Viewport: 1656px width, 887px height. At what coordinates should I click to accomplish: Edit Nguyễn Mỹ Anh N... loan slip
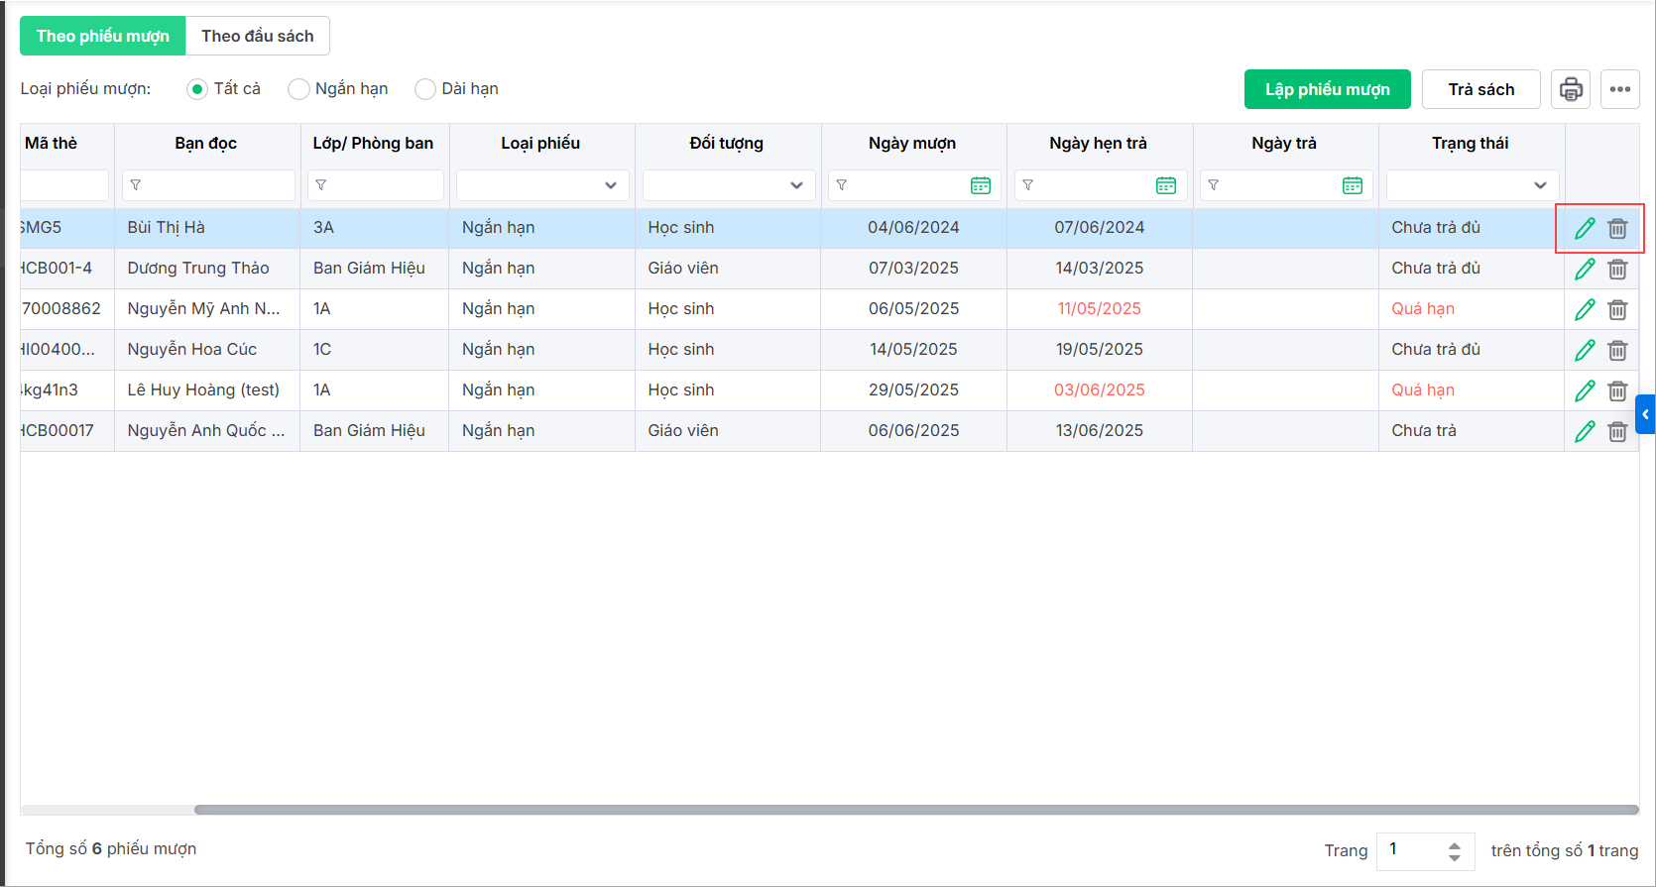click(1585, 309)
